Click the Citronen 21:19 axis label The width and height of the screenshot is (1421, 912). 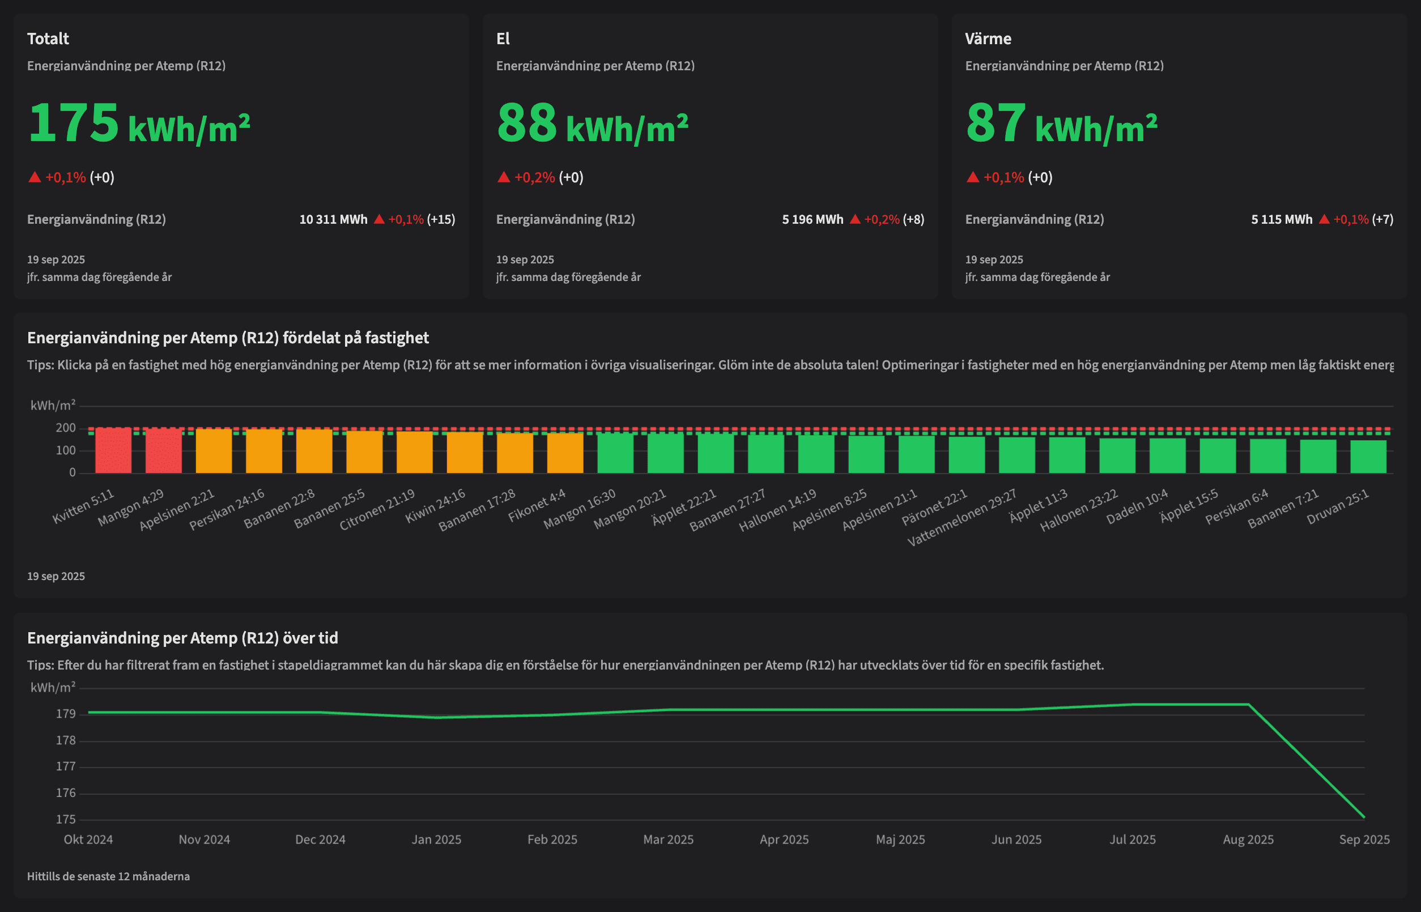click(x=377, y=510)
